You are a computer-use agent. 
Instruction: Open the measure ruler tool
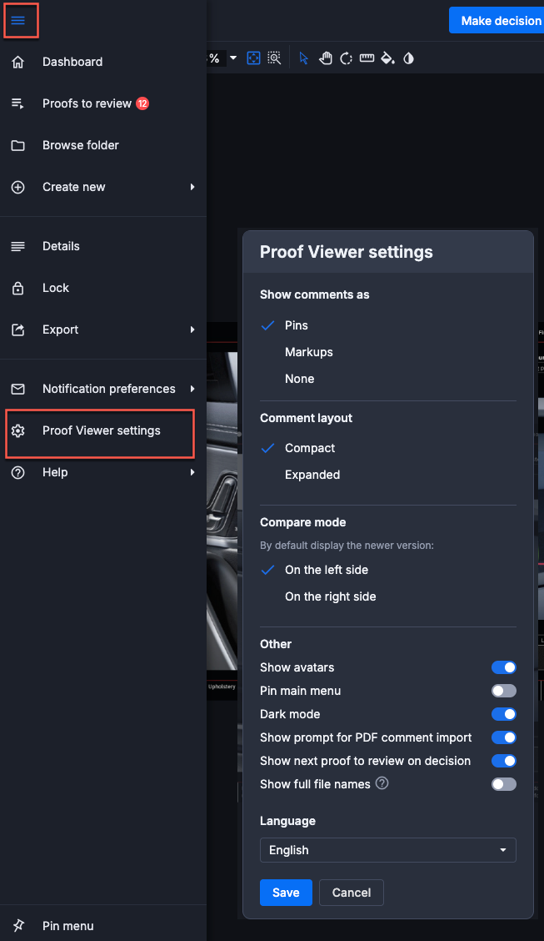tap(367, 58)
